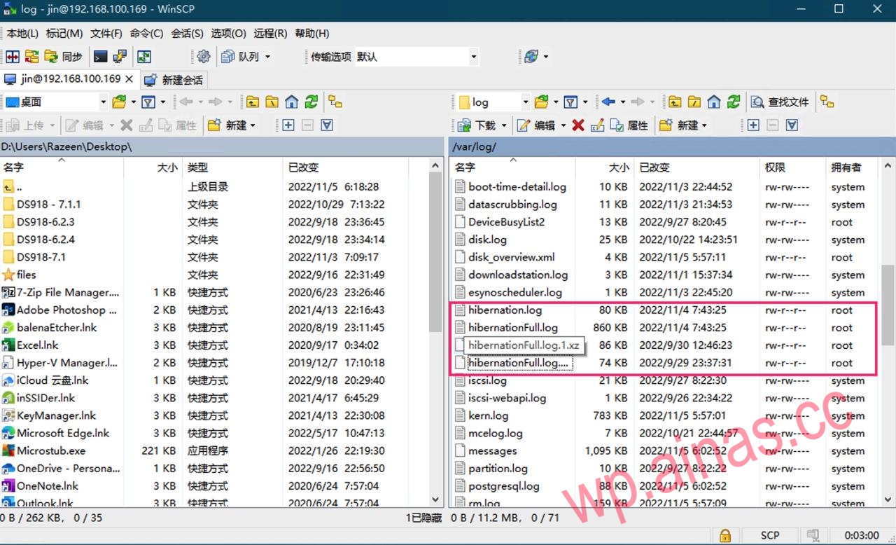Expand the 队列 queue dropdown arrow
This screenshot has height=545, width=896.
[x=267, y=57]
